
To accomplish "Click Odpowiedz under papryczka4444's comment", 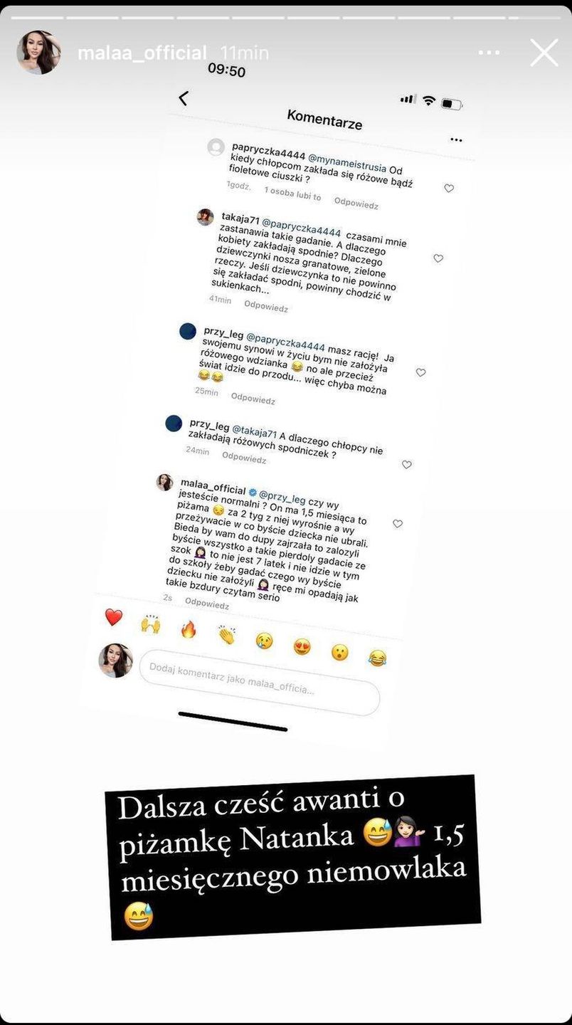I will tap(356, 204).
